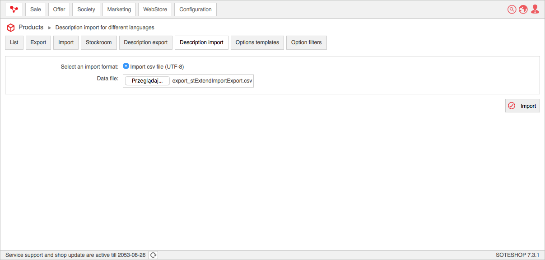Viewport: 545px width, 260px height.
Task: Click the refresh update status icon
Action: click(x=154, y=255)
